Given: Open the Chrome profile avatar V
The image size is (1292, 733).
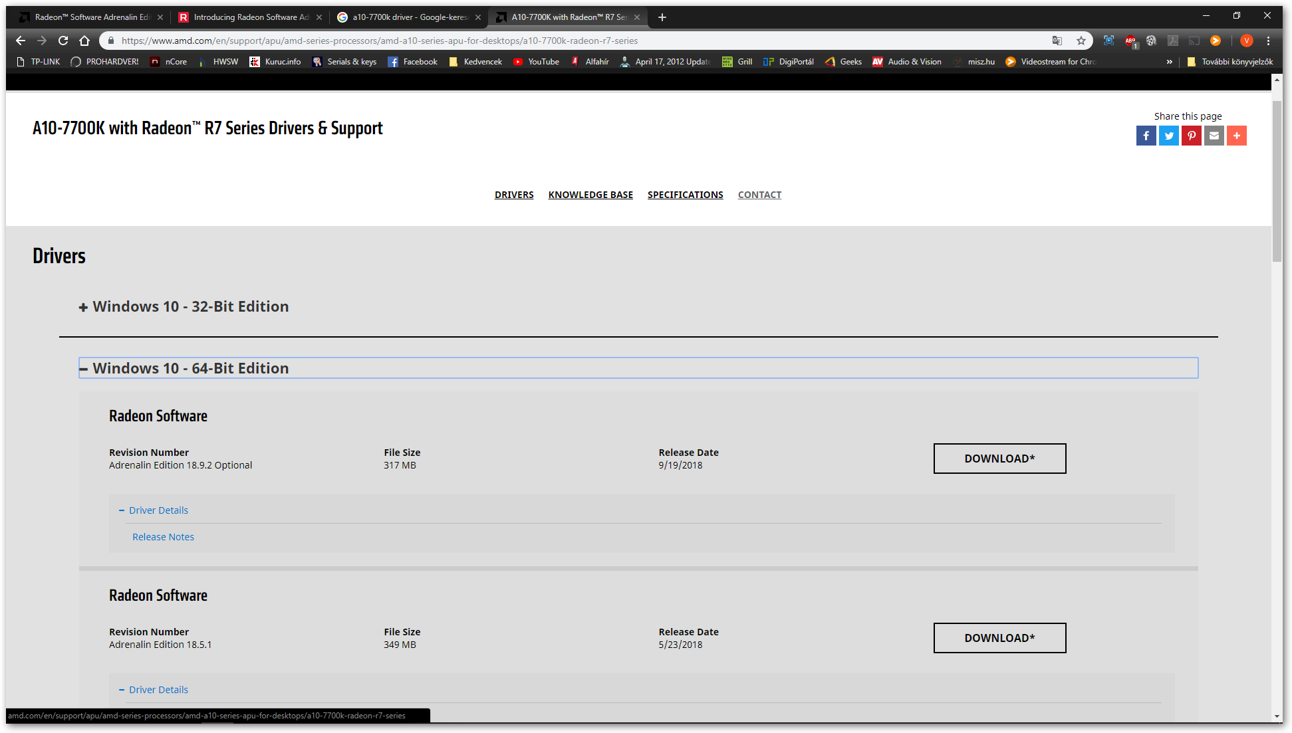Looking at the screenshot, I should click(x=1247, y=41).
